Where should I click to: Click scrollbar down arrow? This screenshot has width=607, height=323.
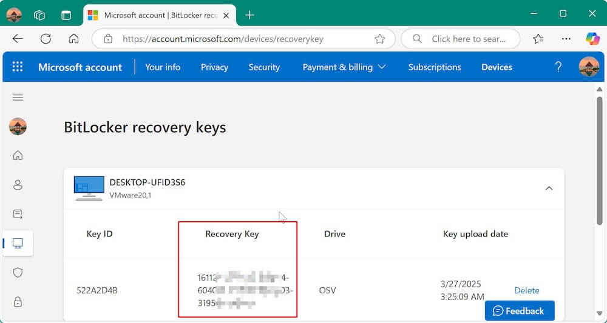[600, 313]
